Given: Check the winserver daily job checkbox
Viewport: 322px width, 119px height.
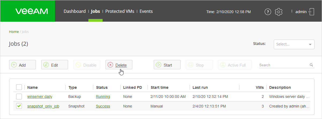Looking at the screenshot, I should [19, 97].
